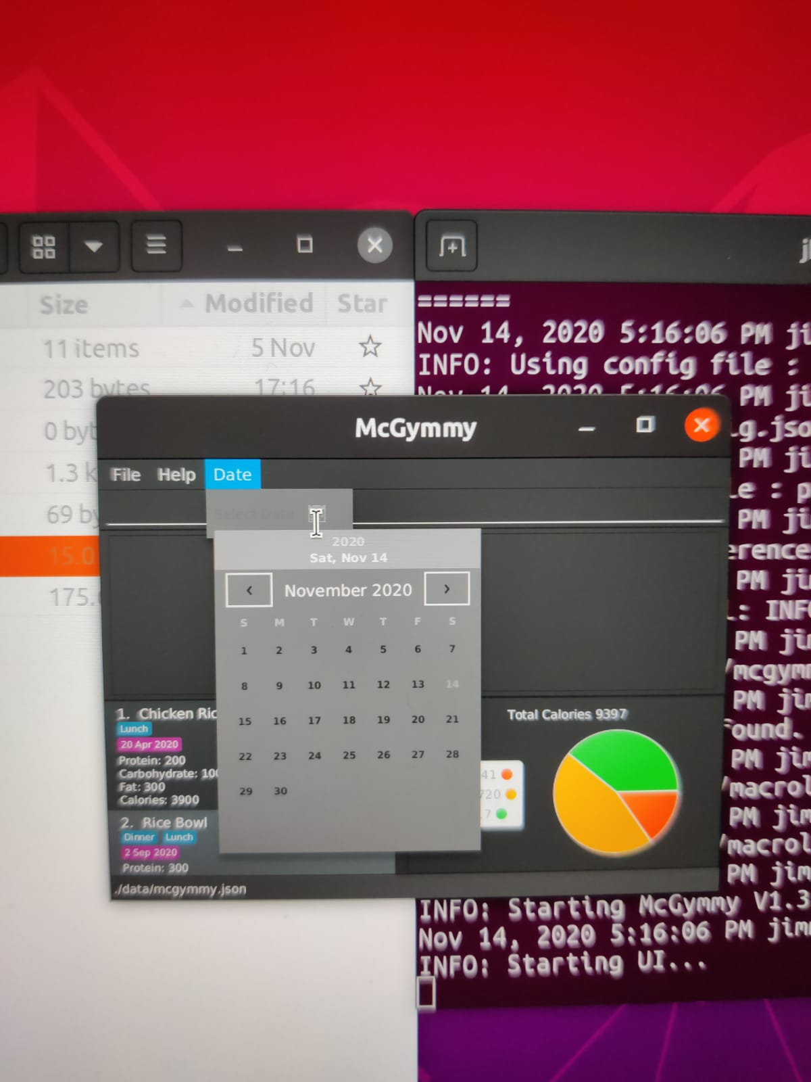The height and width of the screenshot is (1082, 811).
Task: Select November 7 in the calendar
Action: pos(452,649)
